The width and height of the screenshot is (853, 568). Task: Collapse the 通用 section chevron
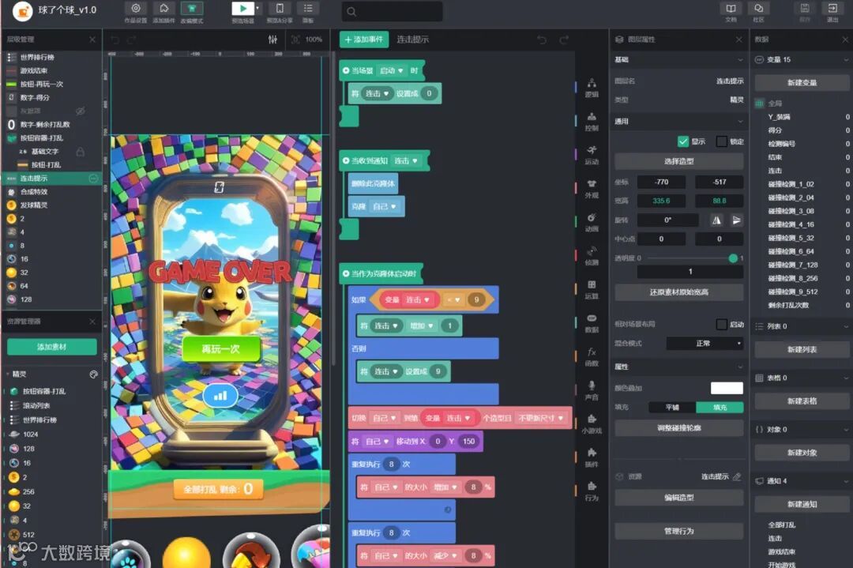tap(740, 122)
